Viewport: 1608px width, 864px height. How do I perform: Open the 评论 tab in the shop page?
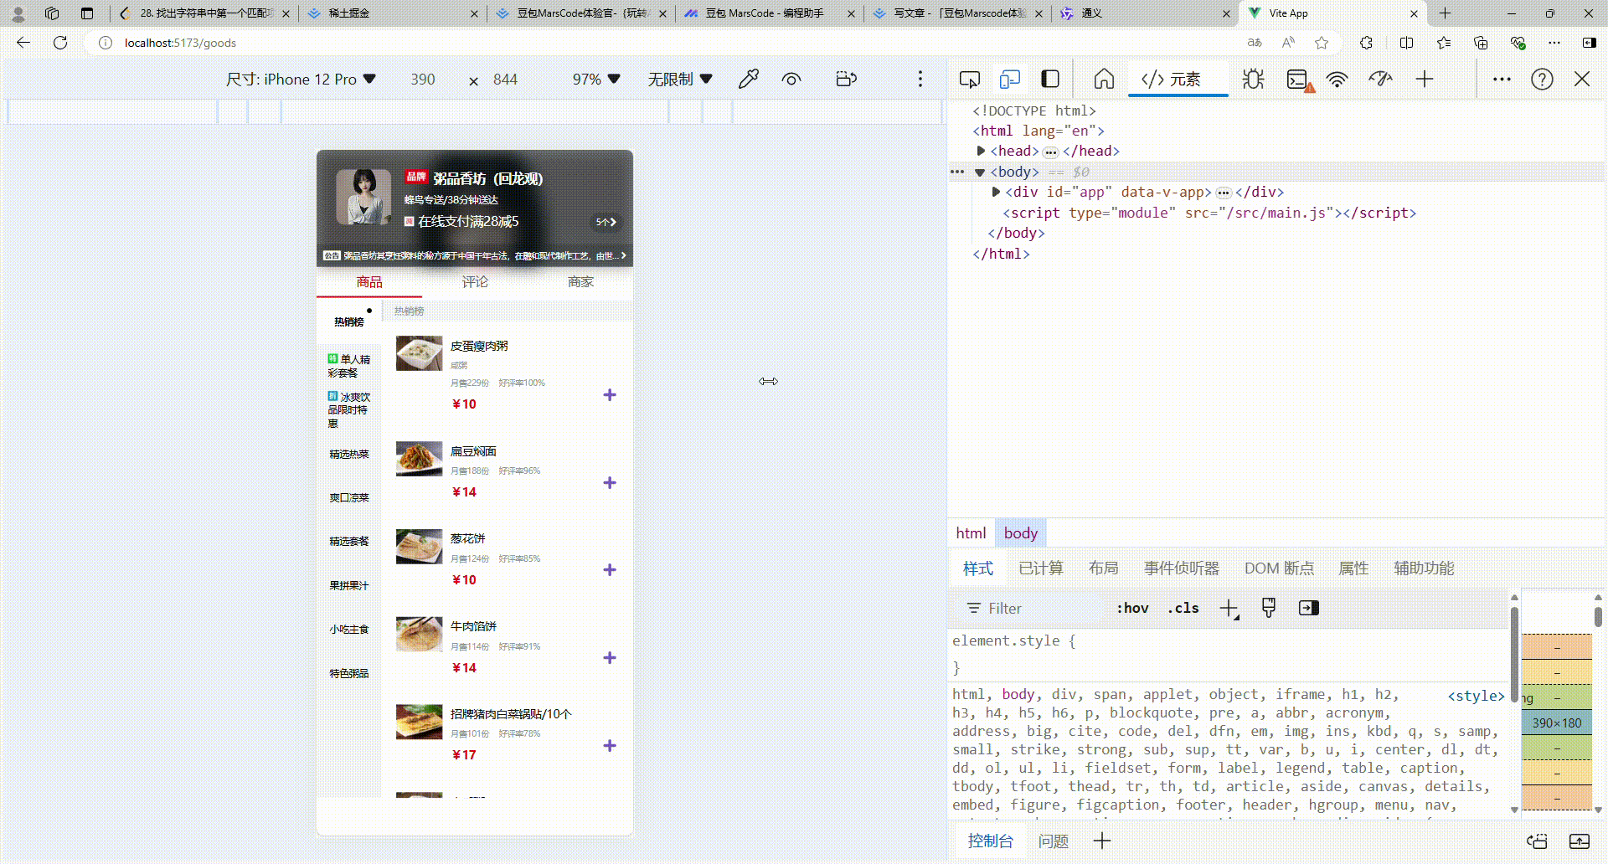pyautogui.click(x=475, y=282)
